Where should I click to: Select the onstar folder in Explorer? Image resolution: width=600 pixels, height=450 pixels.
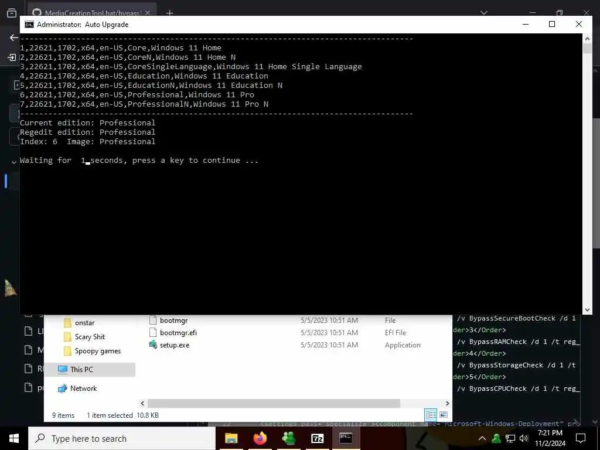click(84, 323)
